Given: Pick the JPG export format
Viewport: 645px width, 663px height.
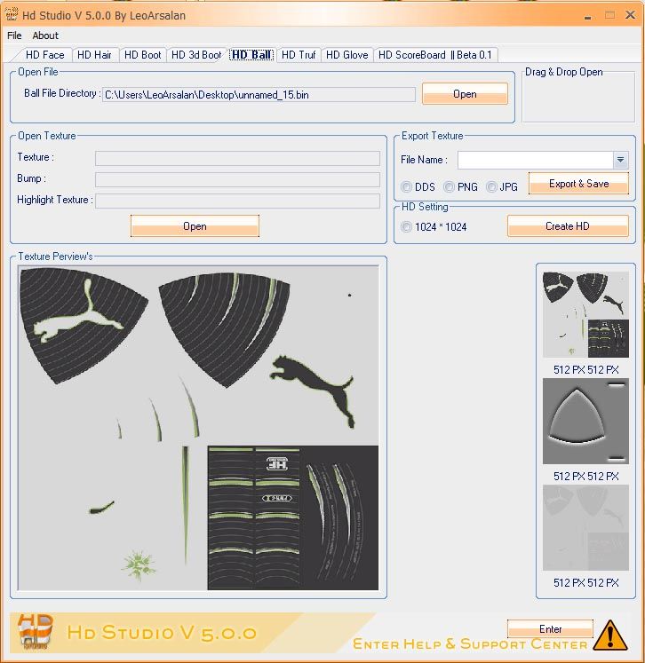Looking at the screenshot, I should click(x=491, y=187).
